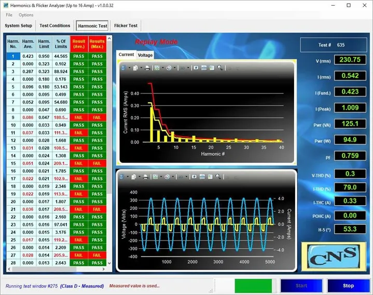Image resolution: width=373 pixels, height=295 pixels.
Task: Click the green test progress bar
Action: (x=254, y=286)
